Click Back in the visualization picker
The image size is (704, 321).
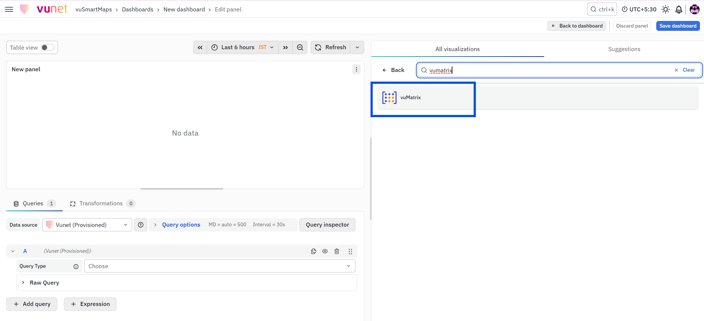click(x=393, y=70)
